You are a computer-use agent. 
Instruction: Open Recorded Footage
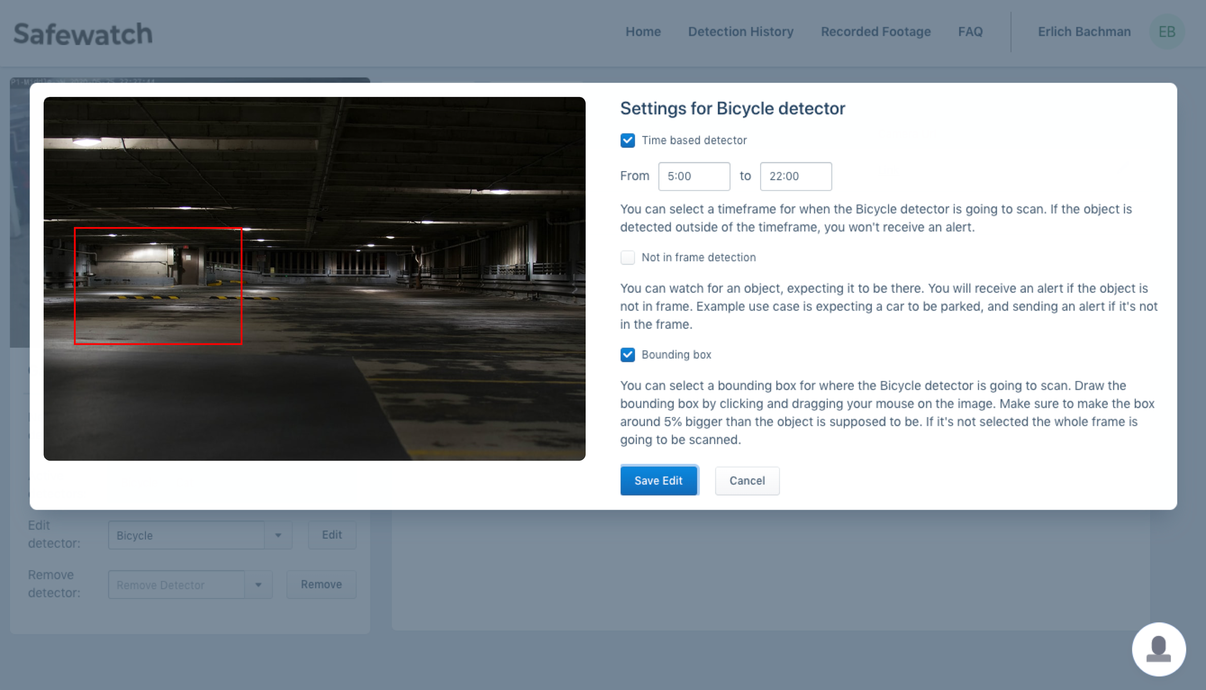tap(875, 32)
